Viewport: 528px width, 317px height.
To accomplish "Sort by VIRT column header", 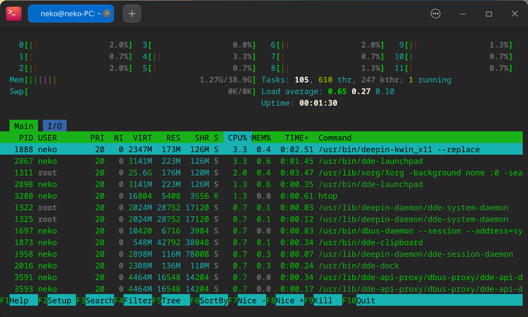I will coord(142,138).
